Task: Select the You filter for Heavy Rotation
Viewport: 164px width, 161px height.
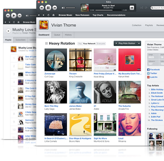Action: tap(80, 44)
